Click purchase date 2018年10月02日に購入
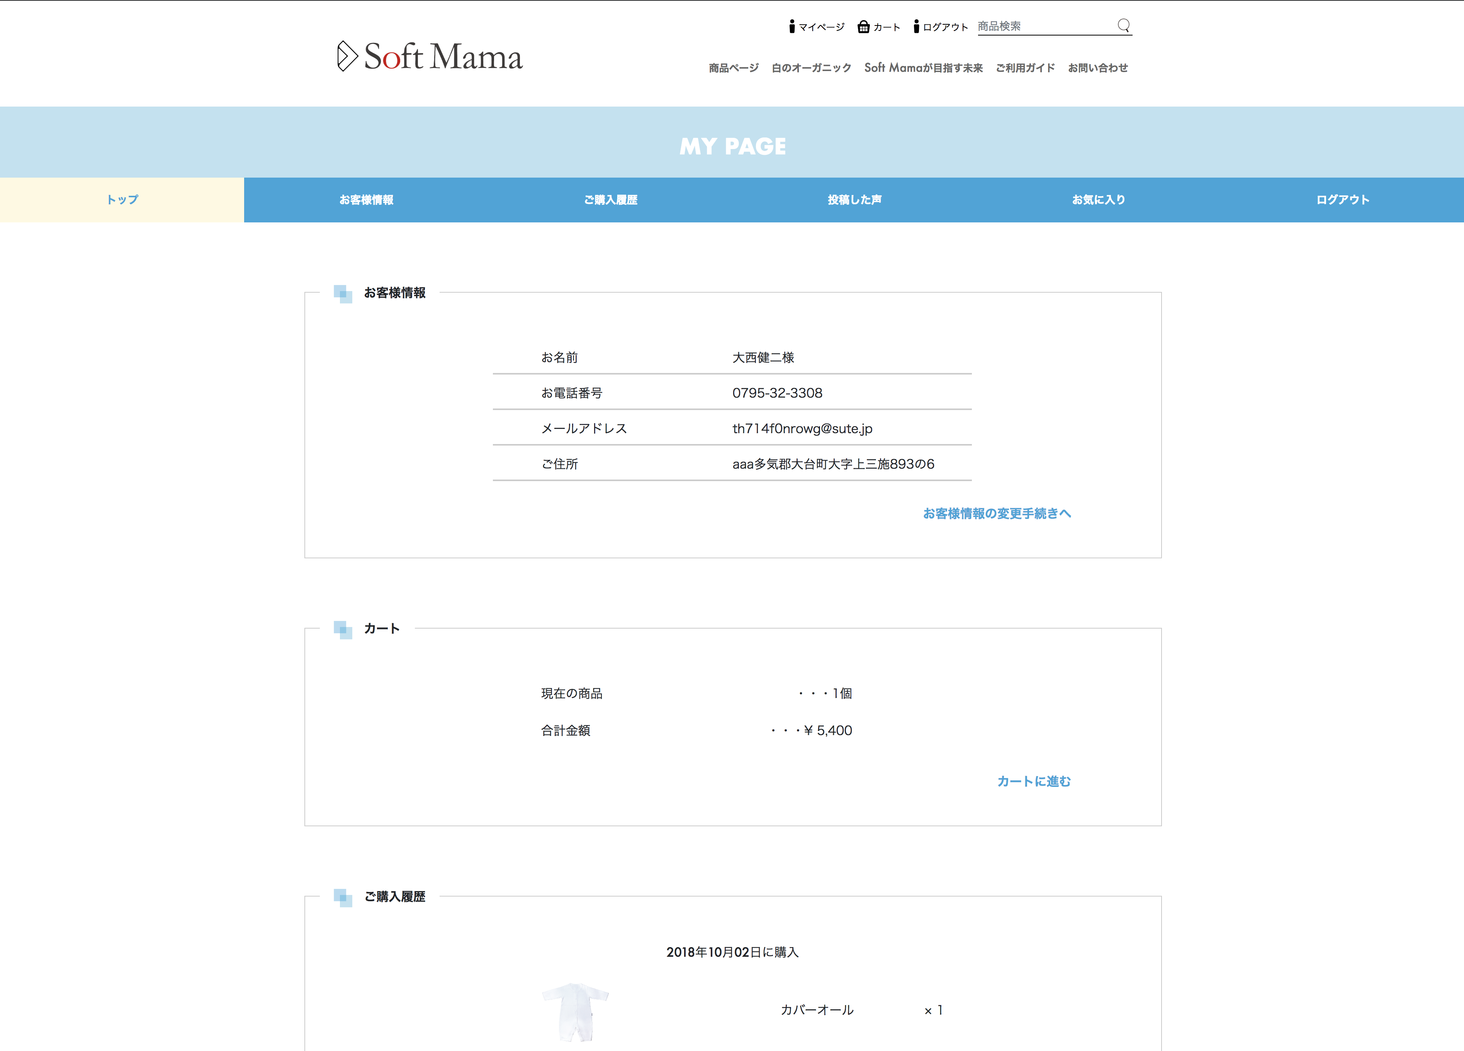This screenshot has height=1051, width=1464. 733,952
